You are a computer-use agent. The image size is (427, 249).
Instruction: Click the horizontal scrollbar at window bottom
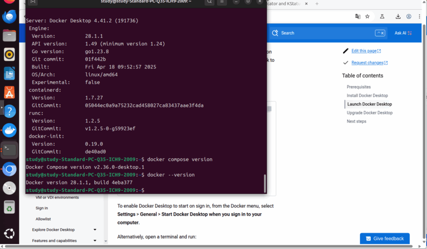[x=208, y=246]
